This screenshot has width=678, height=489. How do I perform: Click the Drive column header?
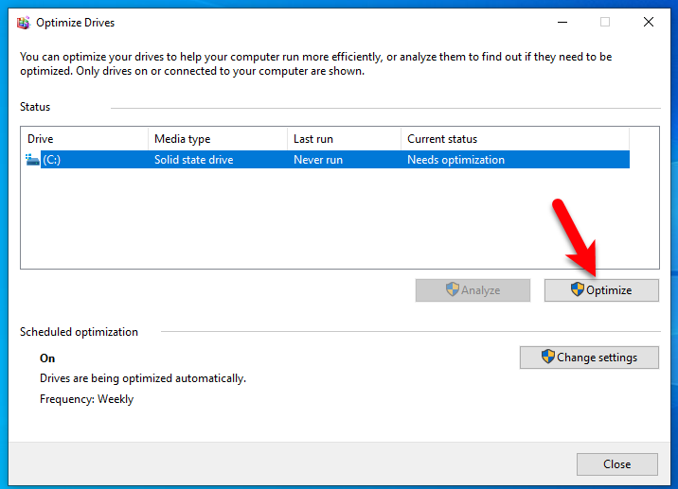click(x=84, y=139)
